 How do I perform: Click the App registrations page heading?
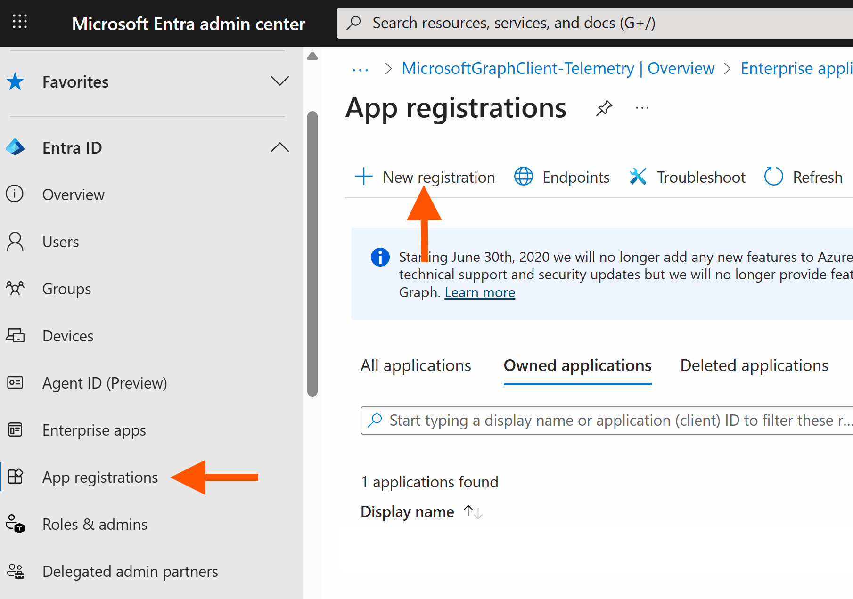coord(456,108)
